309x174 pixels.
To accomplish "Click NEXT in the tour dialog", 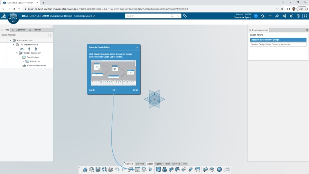I will point(136,90).
